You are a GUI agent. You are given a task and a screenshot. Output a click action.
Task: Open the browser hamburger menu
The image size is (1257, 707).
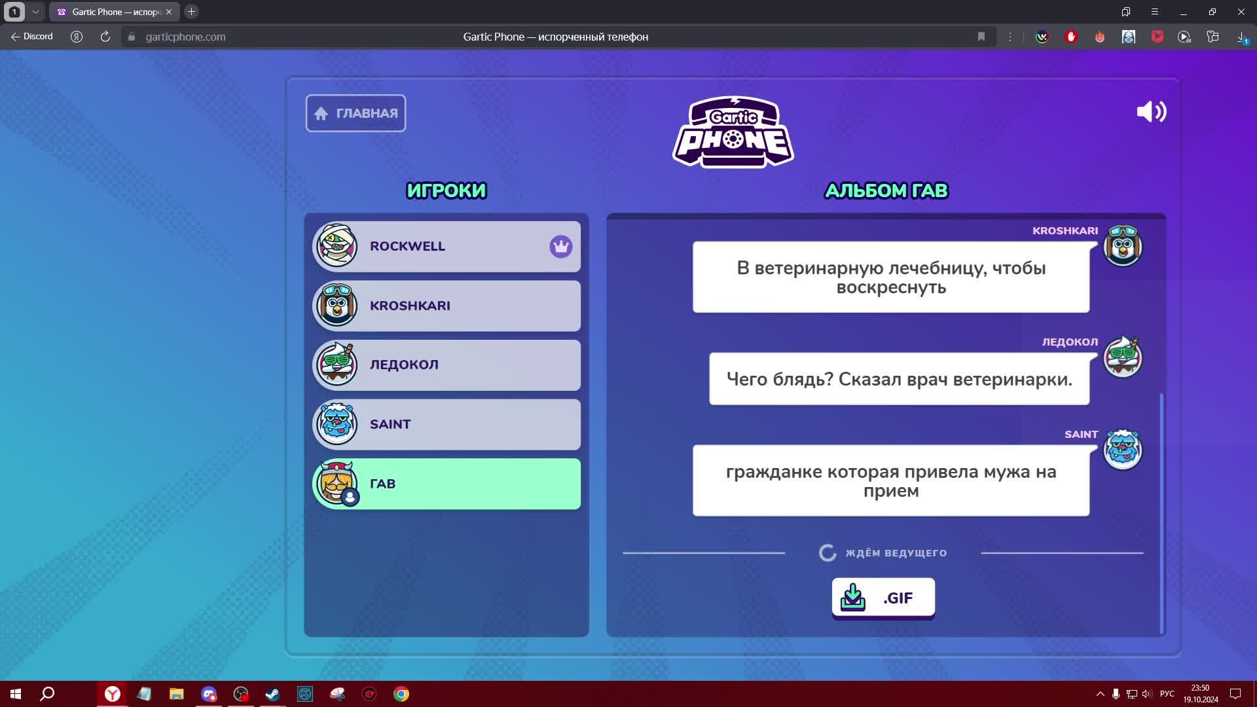pyautogui.click(x=1154, y=12)
